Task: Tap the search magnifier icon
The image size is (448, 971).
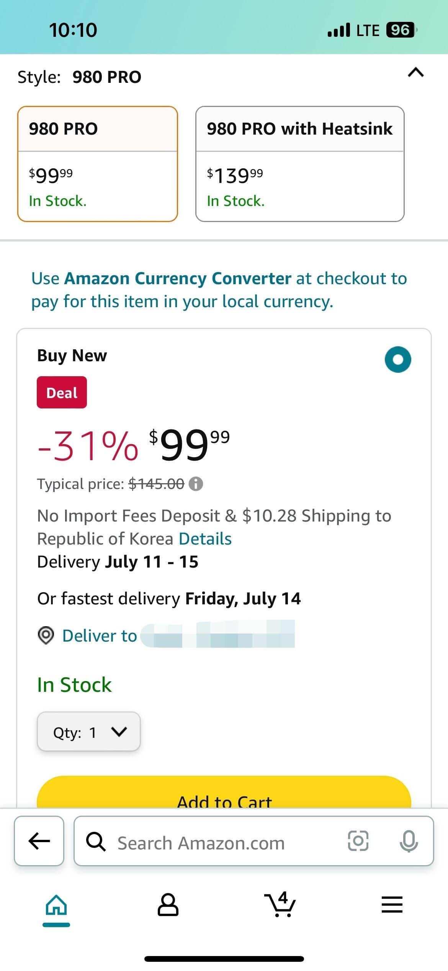Action: (x=96, y=841)
